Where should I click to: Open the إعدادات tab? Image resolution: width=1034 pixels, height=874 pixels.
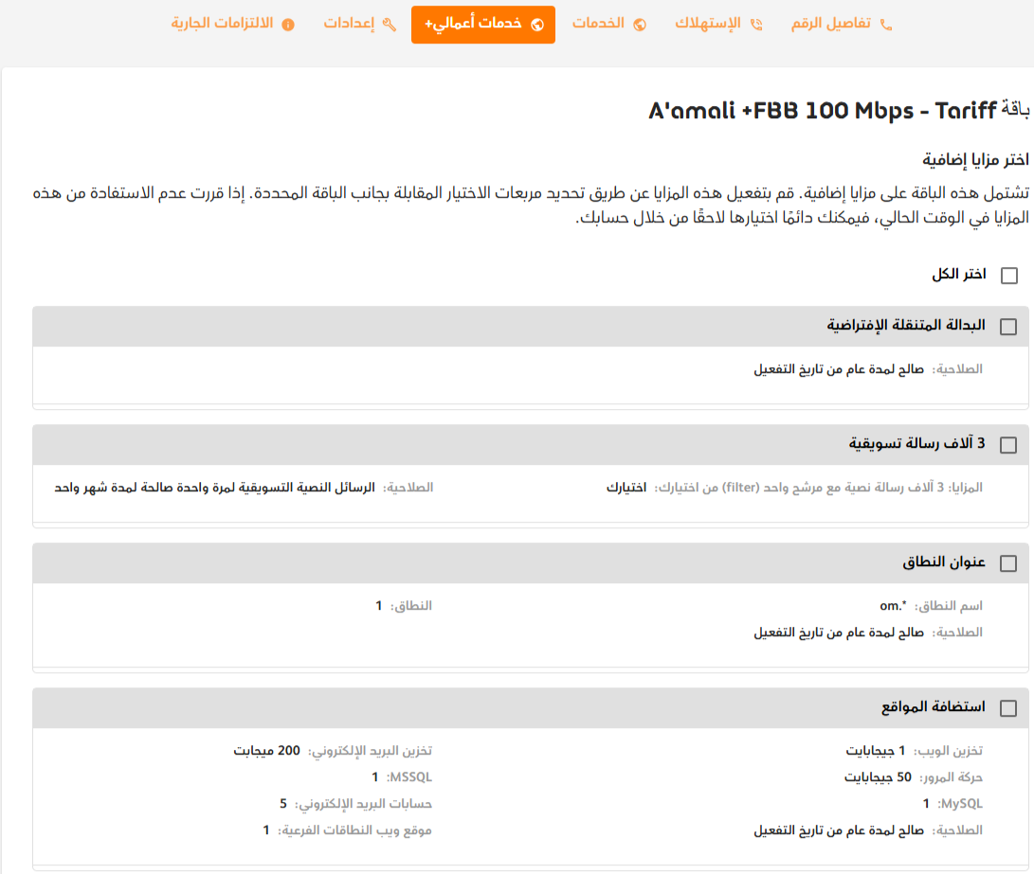(x=349, y=25)
